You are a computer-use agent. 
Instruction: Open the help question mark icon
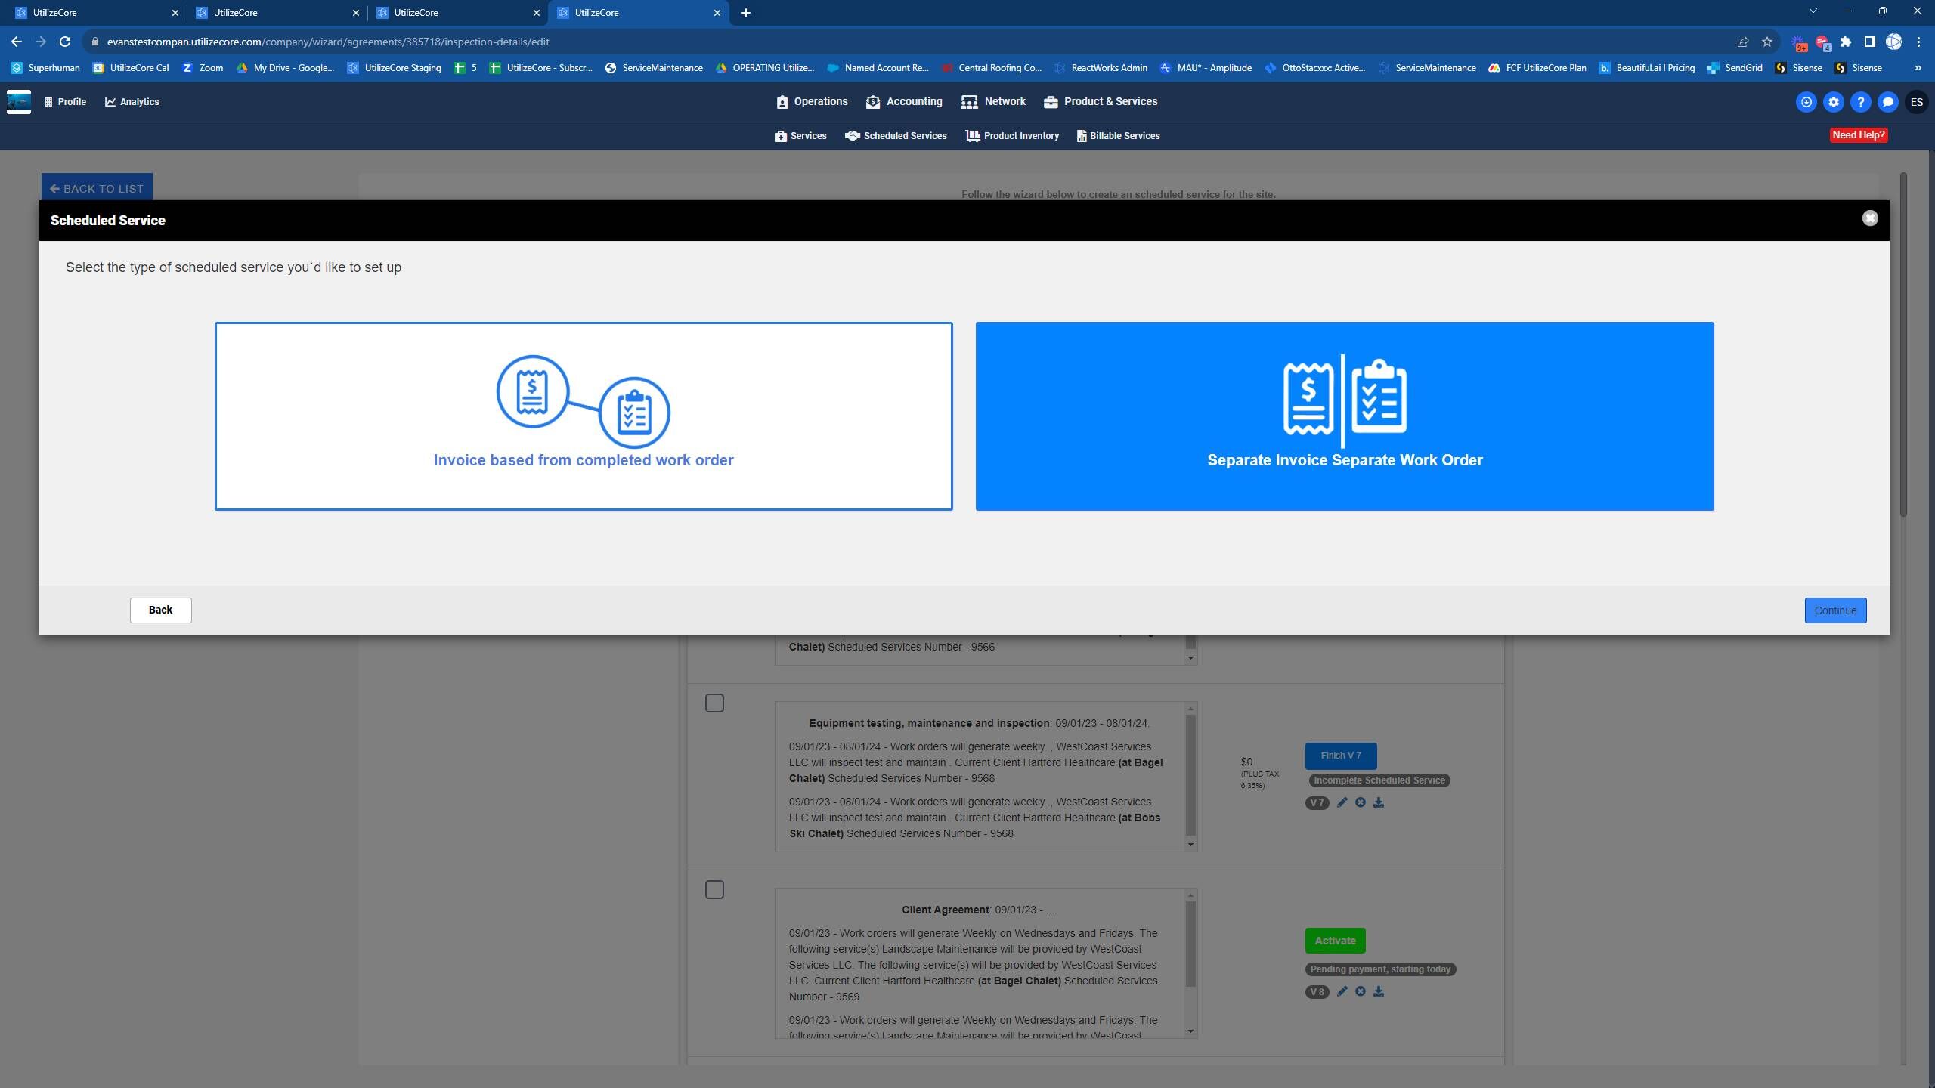click(1860, 102)
